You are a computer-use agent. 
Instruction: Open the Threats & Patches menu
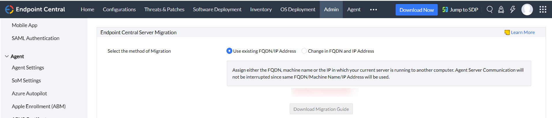(x=164, y=9)
